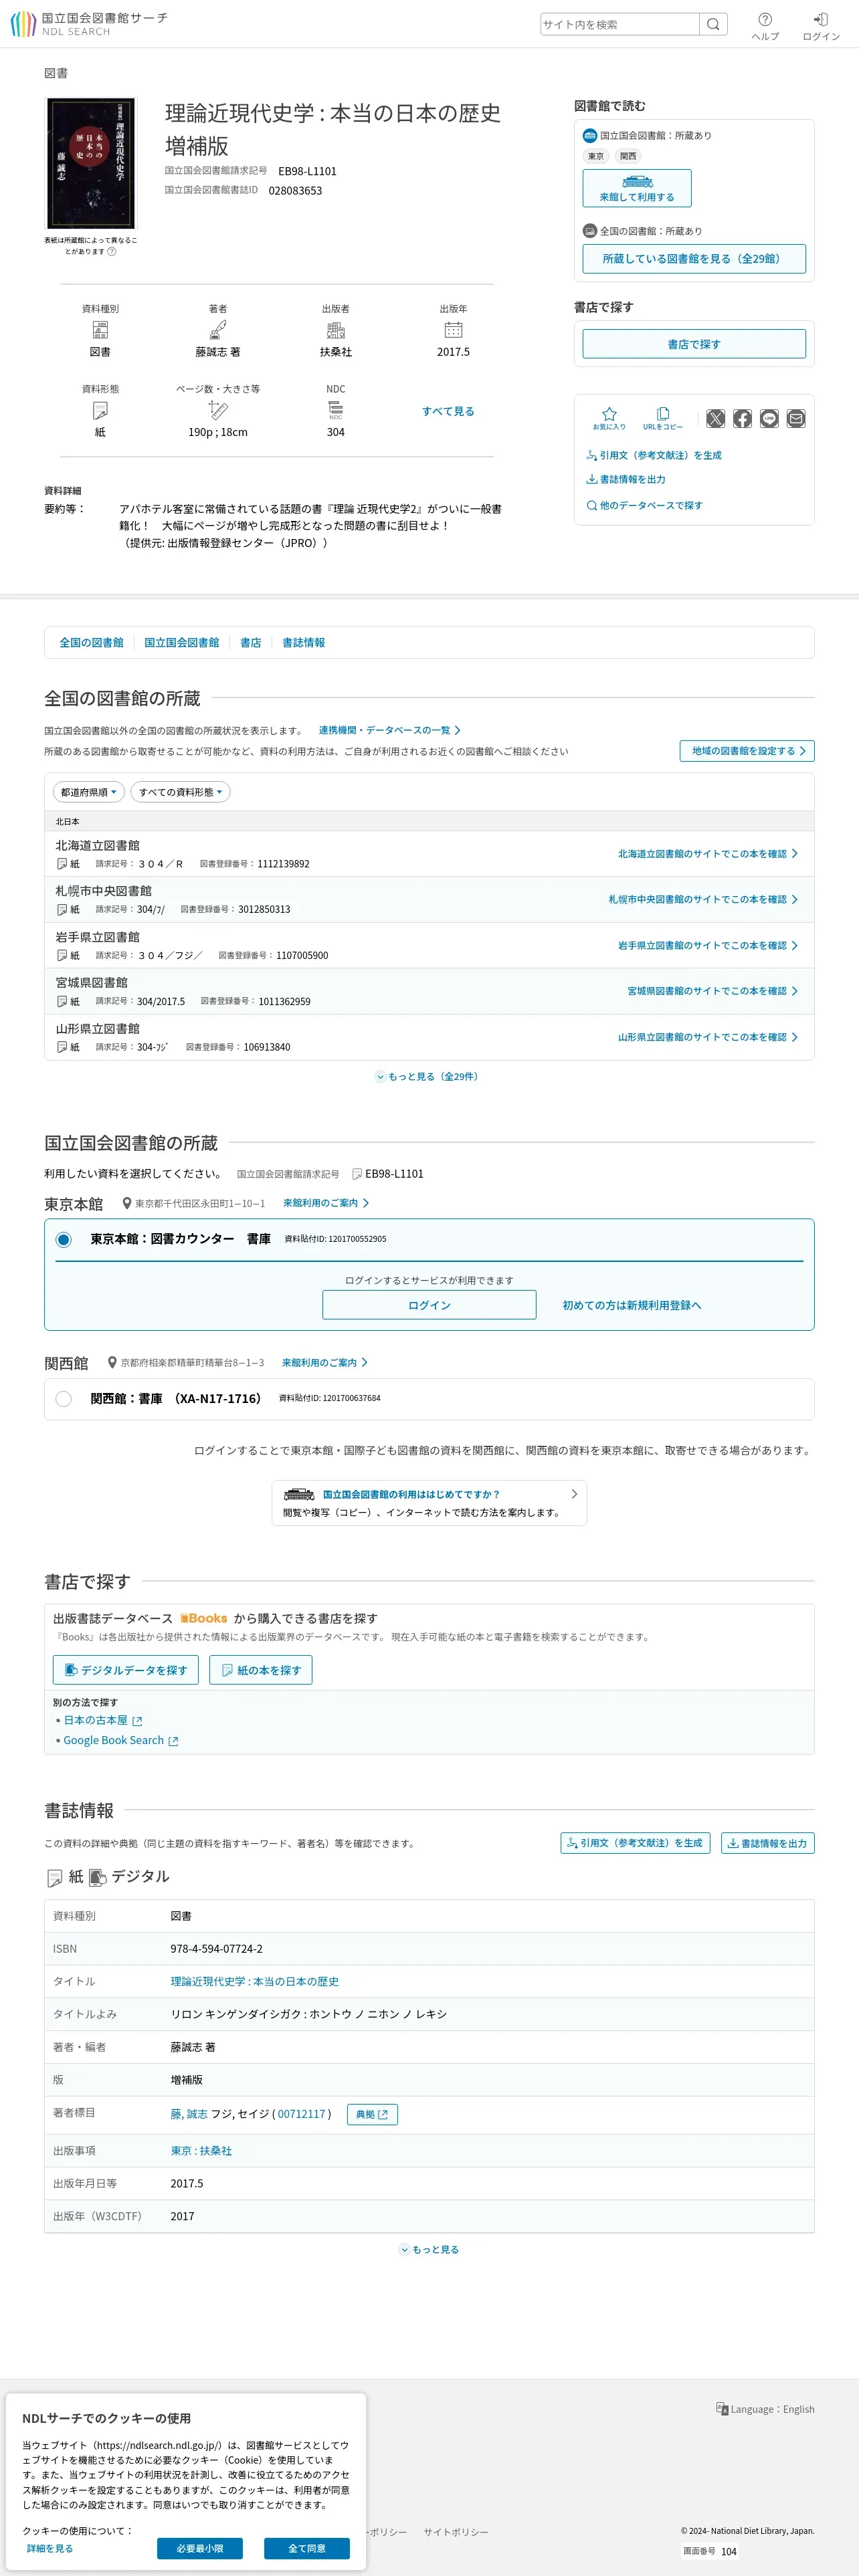Click 来館して利用する building button
This screenshot has height=2576, width=859.
click(x=637, y=188)
